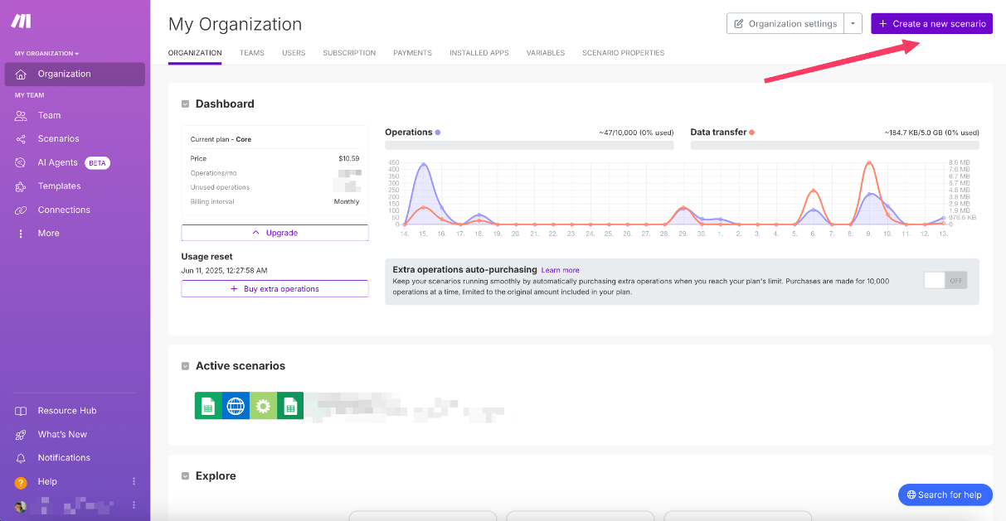The width and height of the screenshot is (1006, 521).
Task: Open the Payments tab
Action: 412,53
